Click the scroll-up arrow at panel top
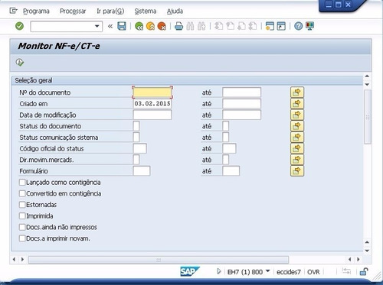 pos(367,76)
